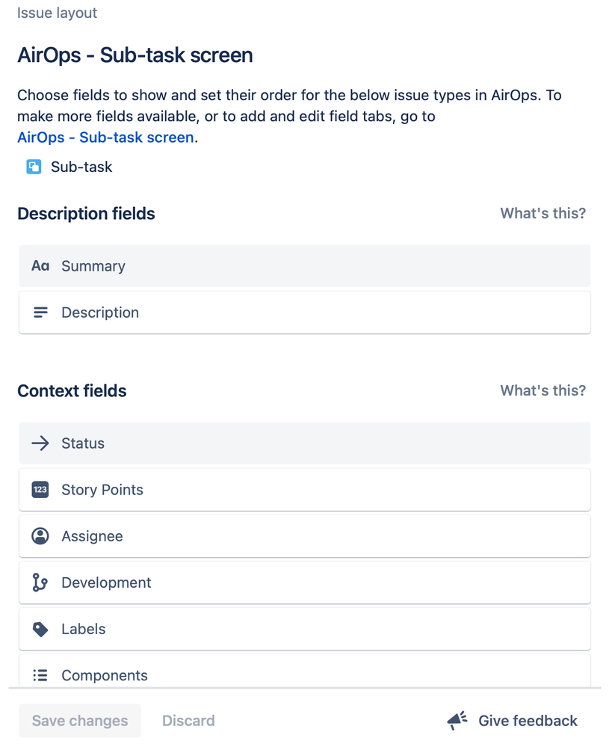The width and height of the screenshot is (615, 747).
Task: Click What's this? beside Context fields
Action: [x=543, y=390]
